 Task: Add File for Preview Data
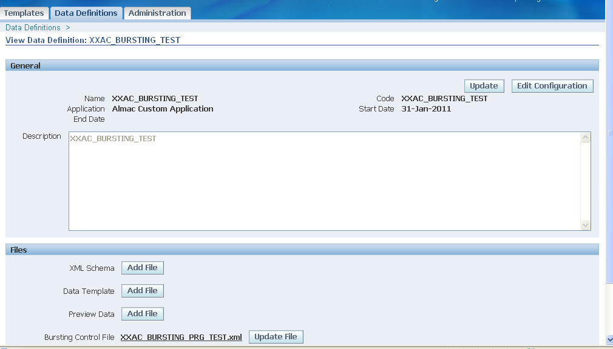pos(142,314)
